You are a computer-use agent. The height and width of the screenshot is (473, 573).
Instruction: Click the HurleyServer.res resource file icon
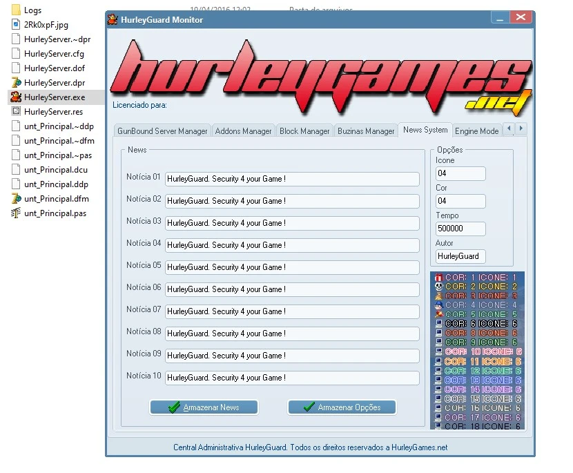[16, 111]
